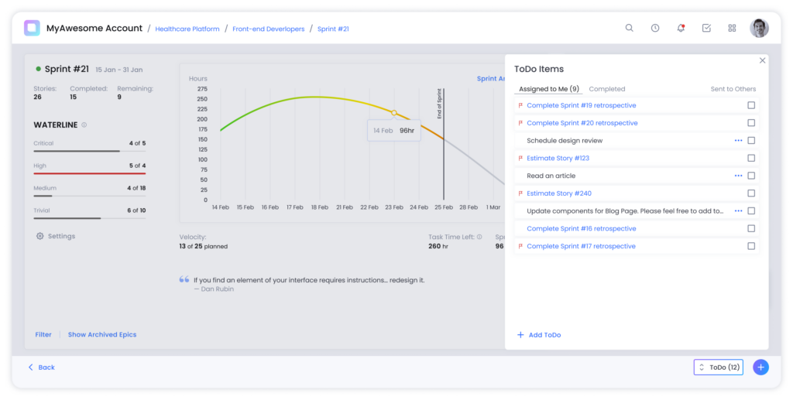Viewport: 793px width, 400px height.
Task: Mark Read an article as done
Action: point(751,176)
